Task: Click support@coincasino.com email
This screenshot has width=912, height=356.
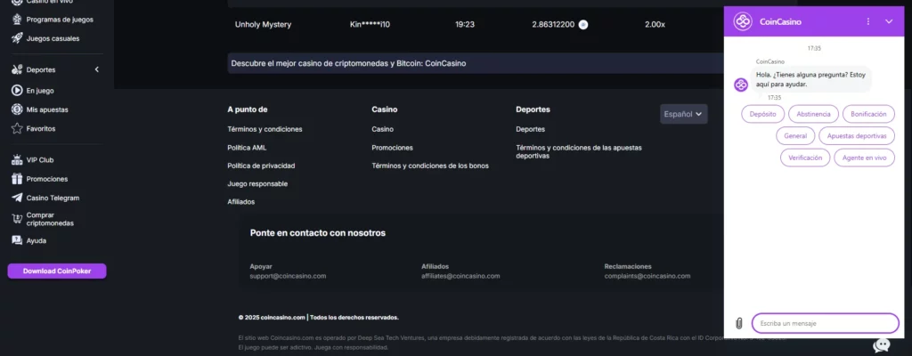Action: click(x=288, y=276)
